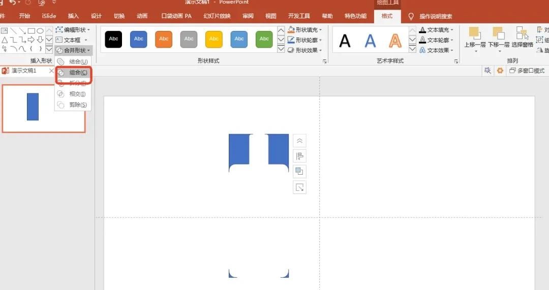This screenshot has width=549, height=290.
Task: Select the elbow arrow connector shape
Action: coord(22,40)
